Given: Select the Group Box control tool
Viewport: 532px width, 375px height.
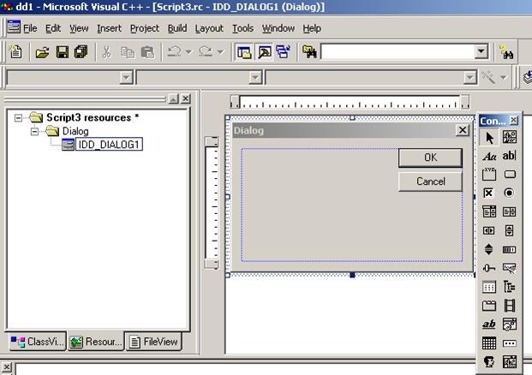Looking at the screenshot, I should [x=489, y=175].
